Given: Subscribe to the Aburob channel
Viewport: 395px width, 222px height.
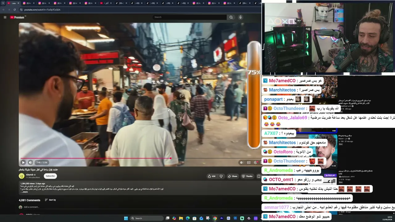Looking at the screenshot, I should (50, 176).
